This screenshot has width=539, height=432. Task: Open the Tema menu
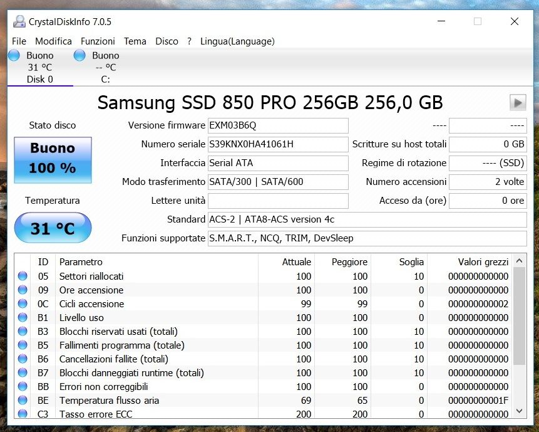pos(135,41)
